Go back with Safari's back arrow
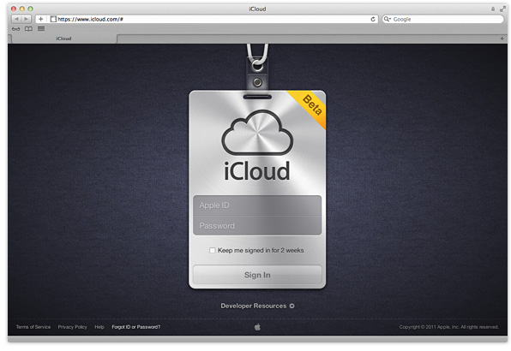The width and height of the screenshot is (511, 351). click(x=16, y=19)
